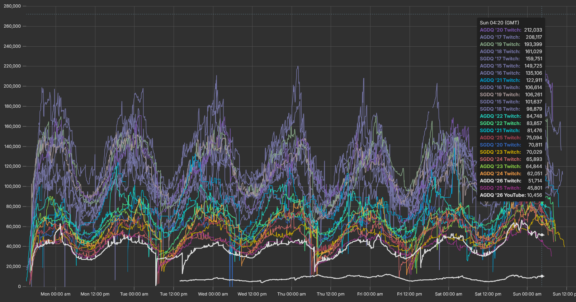The image size is (576, 302).
Task: Click the "AGDQ '23 Twitch:" tooltip label
Action: [x=501, y=166]
